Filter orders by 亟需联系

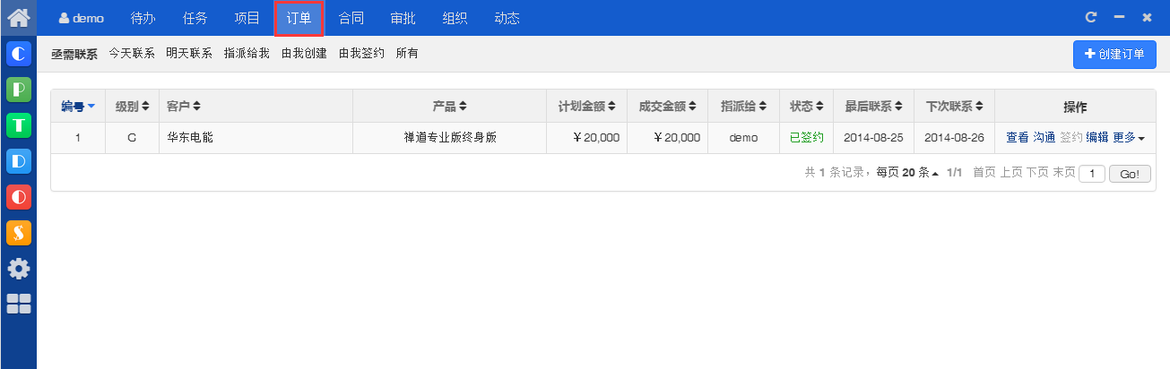click(x=74, y=54)
